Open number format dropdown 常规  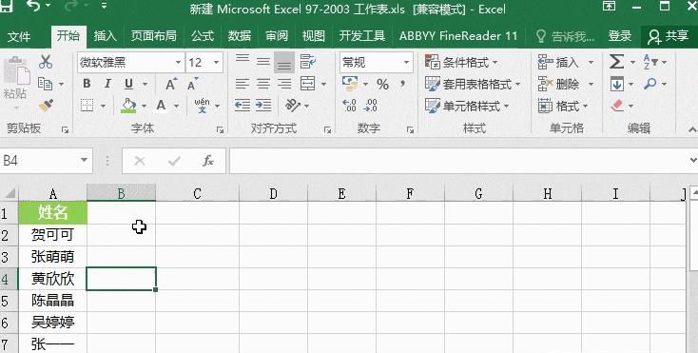click(x=406, y=62)
